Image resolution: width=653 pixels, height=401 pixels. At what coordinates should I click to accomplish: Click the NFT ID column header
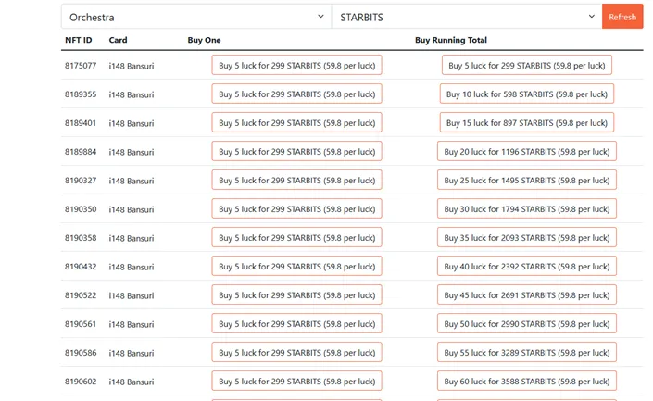click(79, 40)
